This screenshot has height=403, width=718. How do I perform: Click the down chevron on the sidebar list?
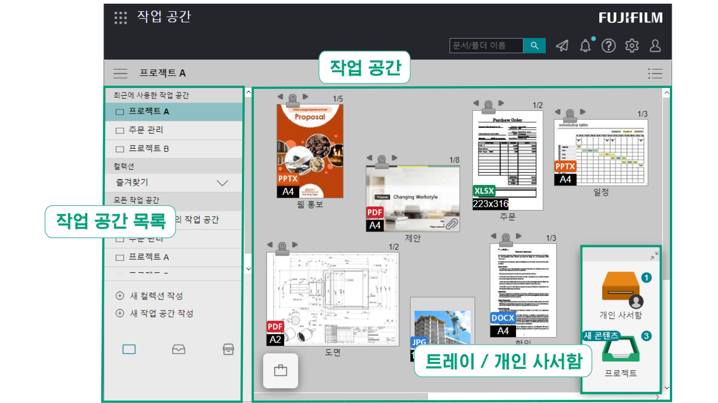pos(248,269)
